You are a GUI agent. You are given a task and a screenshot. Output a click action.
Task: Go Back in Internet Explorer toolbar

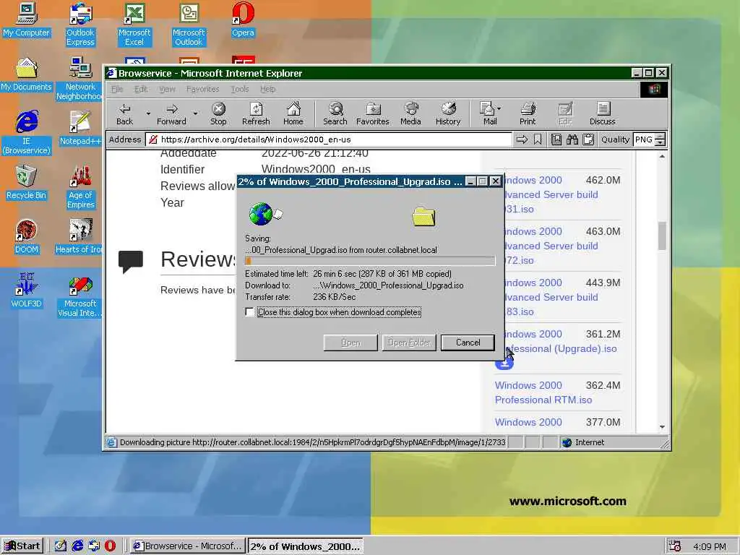(x=124, y=114)
